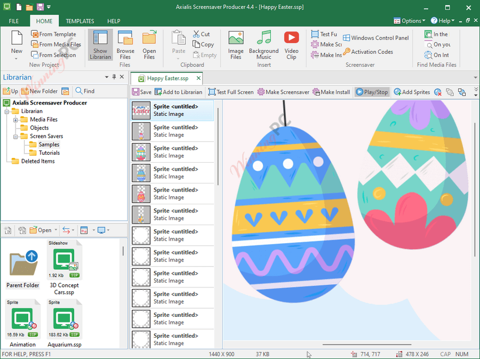Image resolution: width=480 pixels, height=359 pixels.
Task: Find media files On Internet
Action: point(437,55)
